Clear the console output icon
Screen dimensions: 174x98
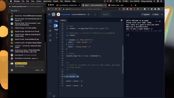pyautogui.click(x=160, y=21)
